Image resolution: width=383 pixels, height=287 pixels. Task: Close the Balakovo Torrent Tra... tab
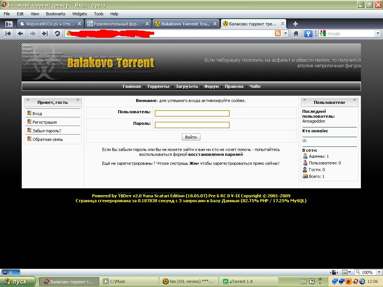pyautogui.click(x=215, y=24)
